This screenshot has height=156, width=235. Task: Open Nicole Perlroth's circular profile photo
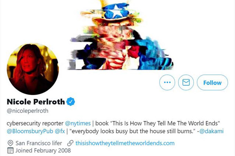[x=33, y=69]
